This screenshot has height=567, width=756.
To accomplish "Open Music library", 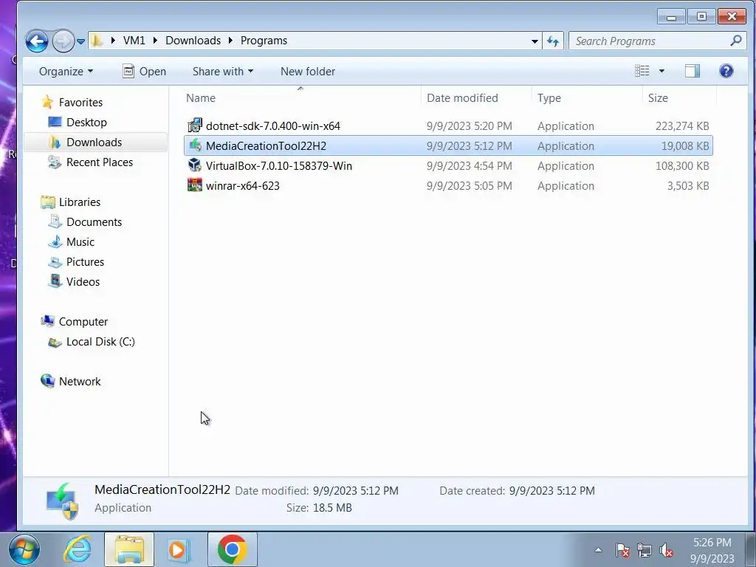I will pos(80,242).
